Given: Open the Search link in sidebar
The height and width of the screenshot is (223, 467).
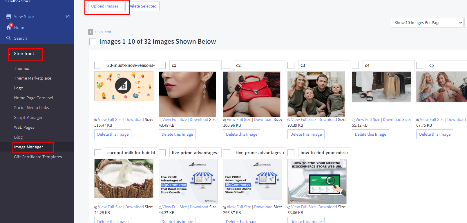Looking at the screenshot, I should (x=20, y=38).
